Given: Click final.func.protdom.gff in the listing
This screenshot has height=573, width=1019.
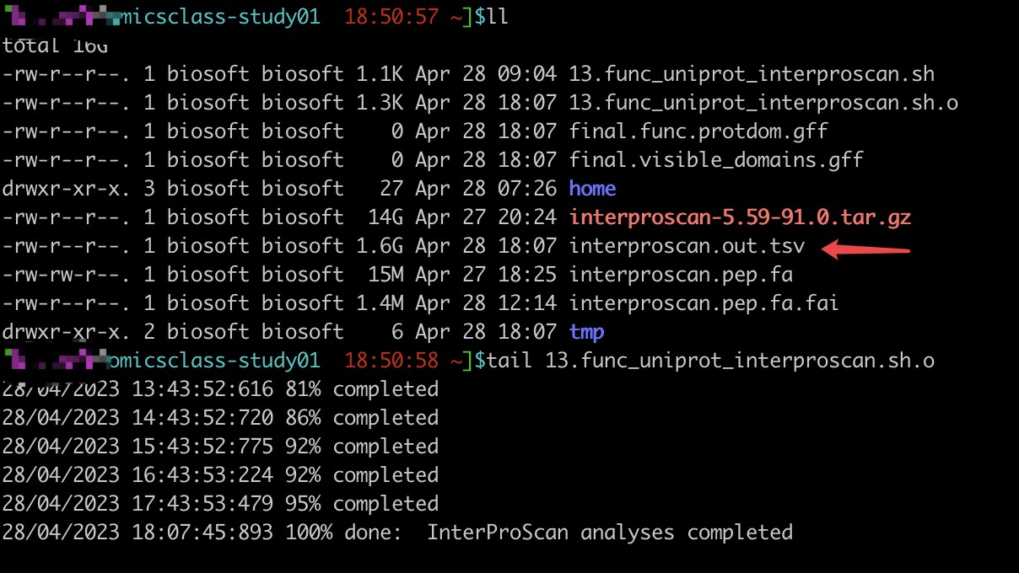Looking at the screenshot, I should coord(698,131).
